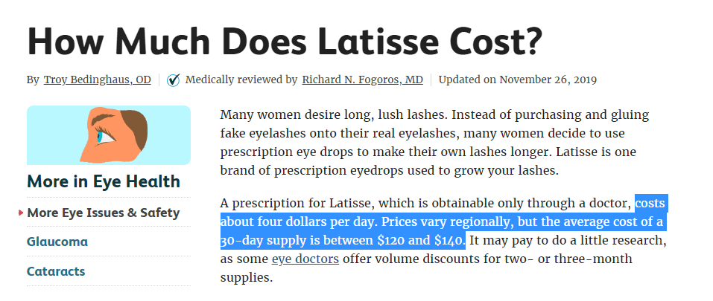
Task: Click the word 'supplies.' ending the paragraph
Action: [247, 277]
